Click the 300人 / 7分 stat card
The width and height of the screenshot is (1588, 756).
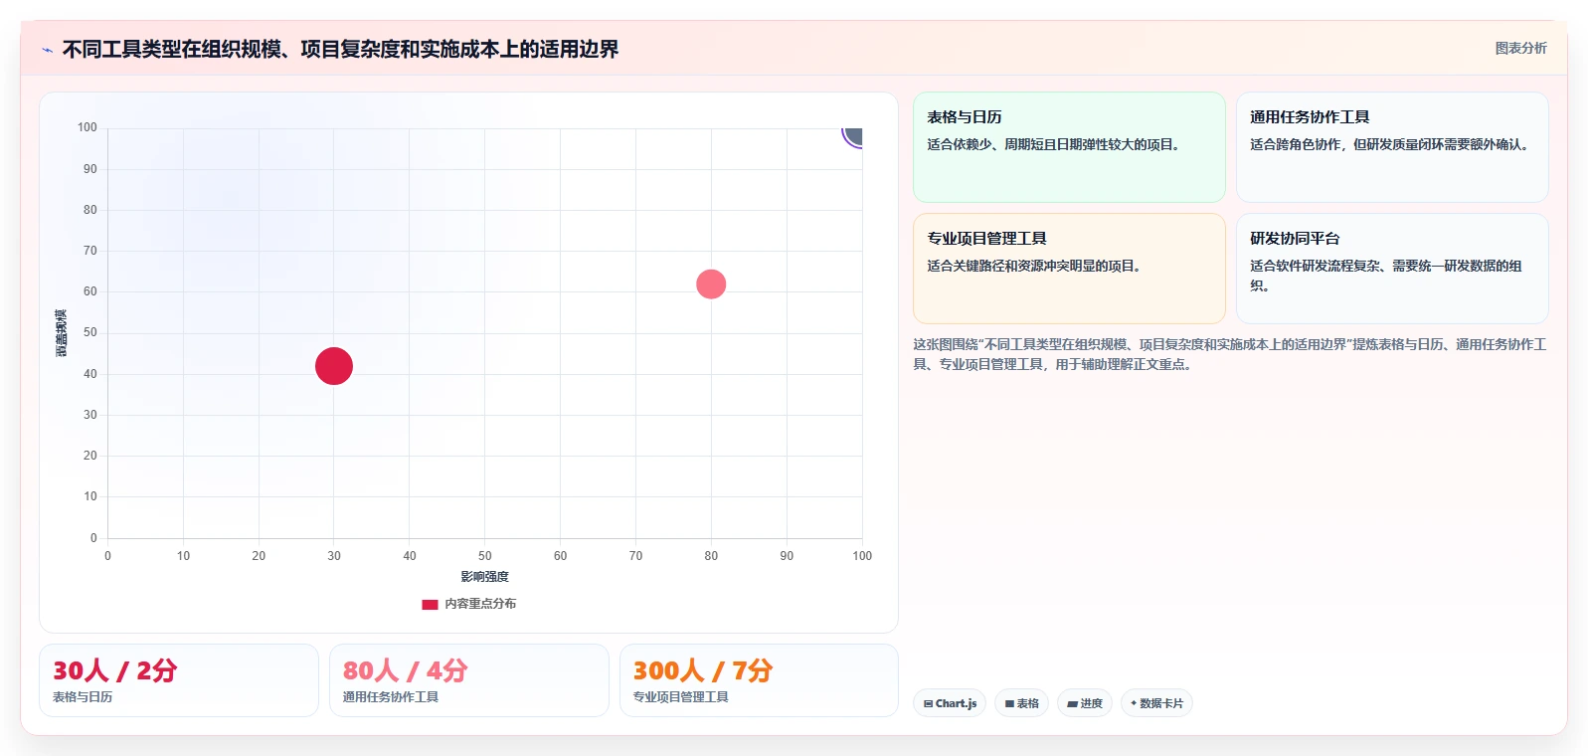pyautogui.click(x=759, y=680)
